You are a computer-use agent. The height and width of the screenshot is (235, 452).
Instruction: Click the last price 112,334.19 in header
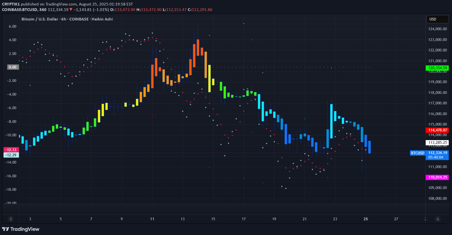[x=58, y=9]
